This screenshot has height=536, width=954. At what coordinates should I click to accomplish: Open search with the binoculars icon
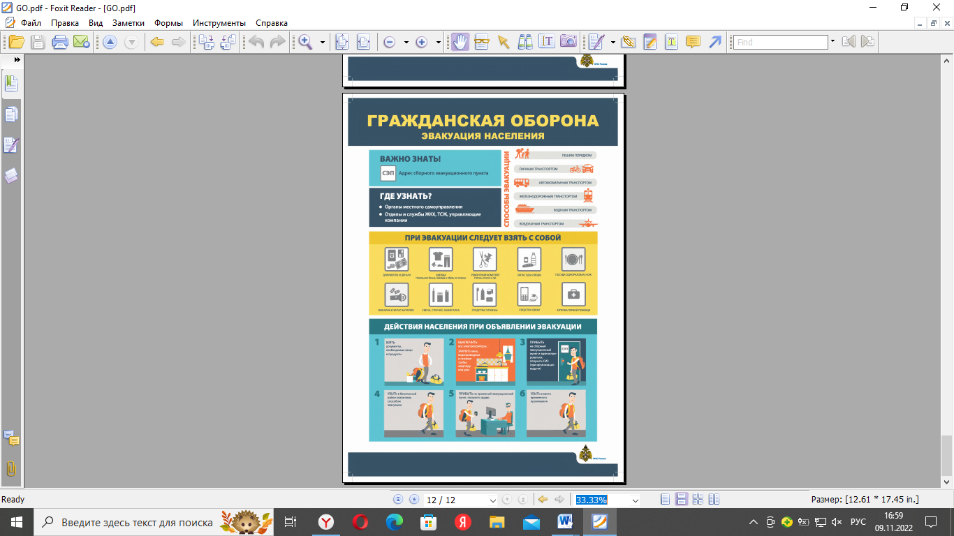(525, 42)
